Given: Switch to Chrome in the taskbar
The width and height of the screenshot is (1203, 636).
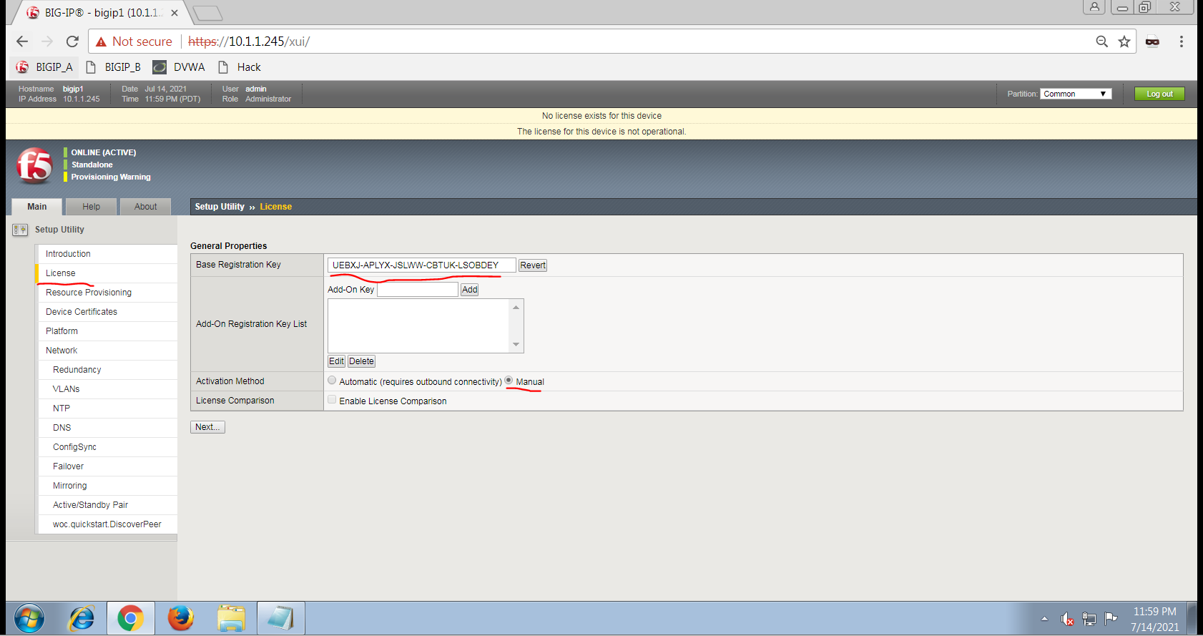Looking at the screenshot, I should 130,618.
